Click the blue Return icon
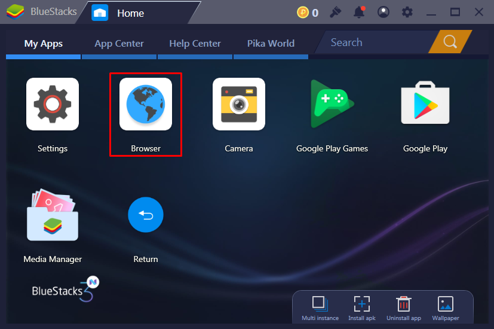This screenshot has width=494, height=329. pos(146,215)
